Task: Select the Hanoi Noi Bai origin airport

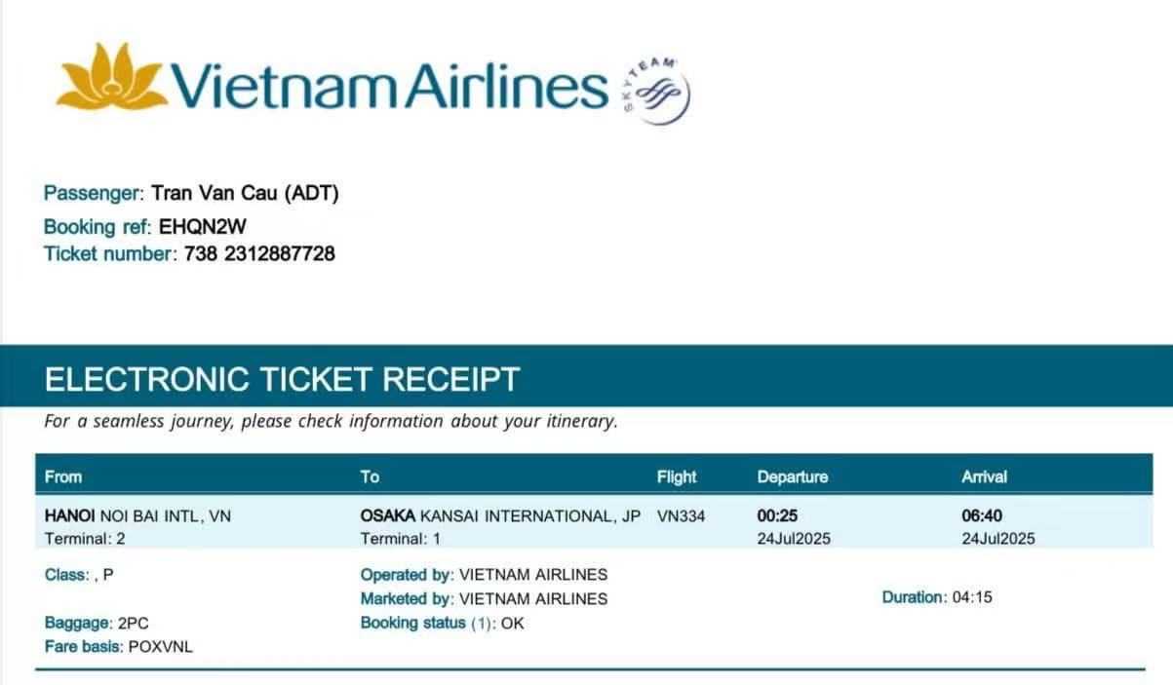Action: (x=137, y=516)
